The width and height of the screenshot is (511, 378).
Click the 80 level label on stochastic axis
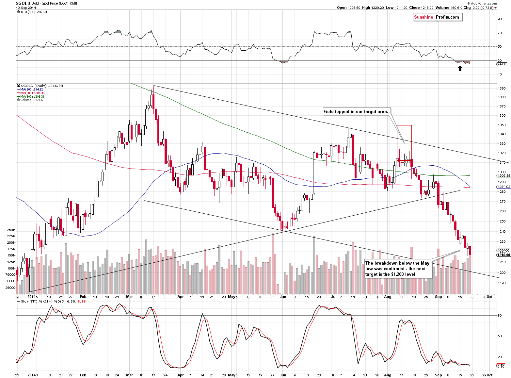pyautogui.click(x=500, y=316)
